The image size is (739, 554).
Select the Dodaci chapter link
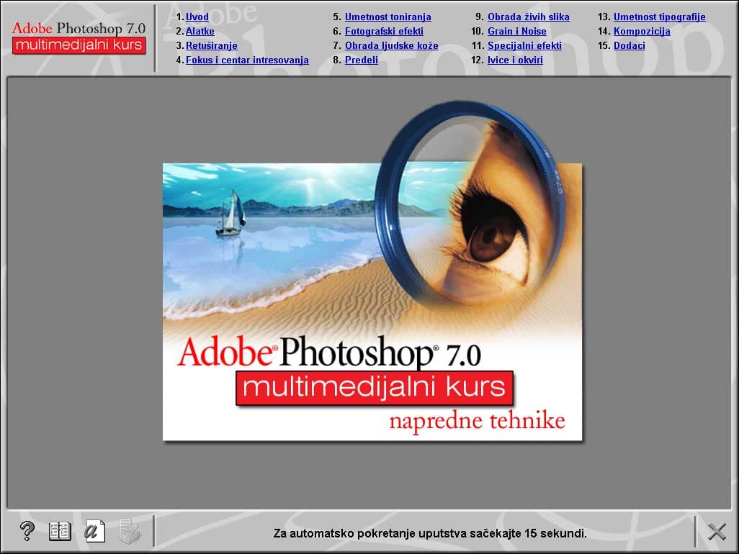630,45
